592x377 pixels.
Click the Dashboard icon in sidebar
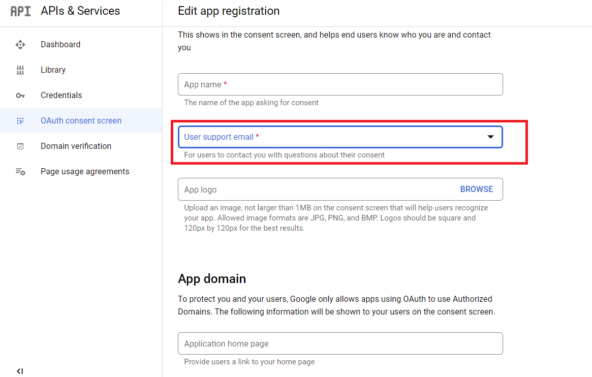click(20, 45)
